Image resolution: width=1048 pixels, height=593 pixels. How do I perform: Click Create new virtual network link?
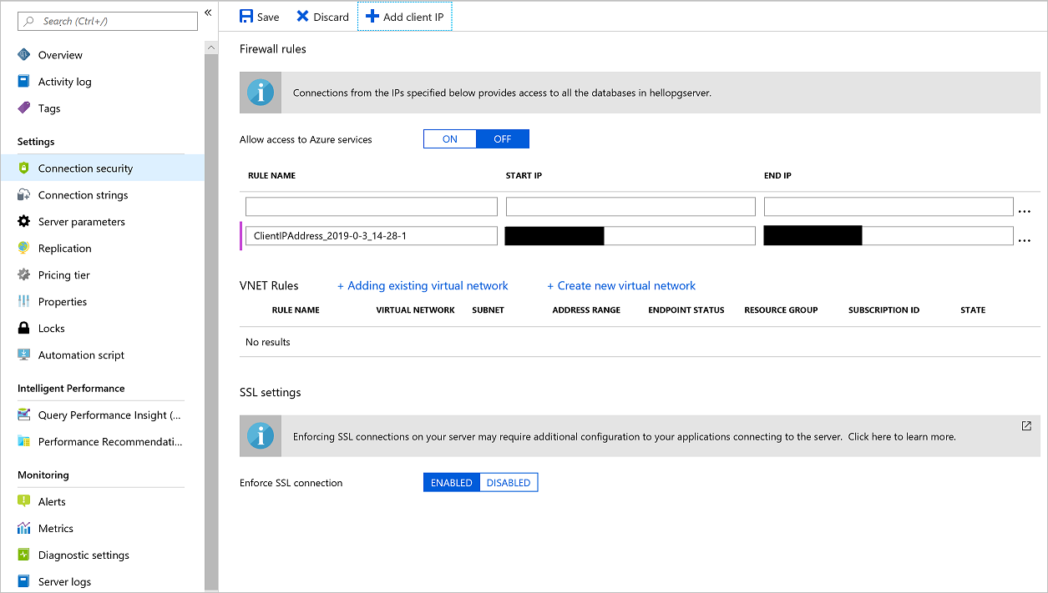coord(621,285)
